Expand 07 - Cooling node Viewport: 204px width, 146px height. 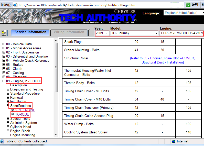click(x=4, y=73)
